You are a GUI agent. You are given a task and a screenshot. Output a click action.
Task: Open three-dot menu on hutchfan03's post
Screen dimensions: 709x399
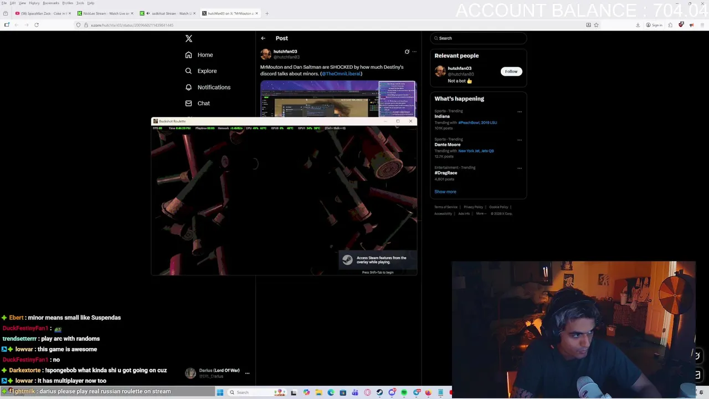pos(414,52)
